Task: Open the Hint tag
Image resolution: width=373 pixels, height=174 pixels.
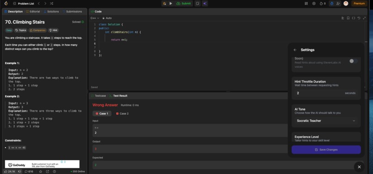Action: [x=53, y=30]
